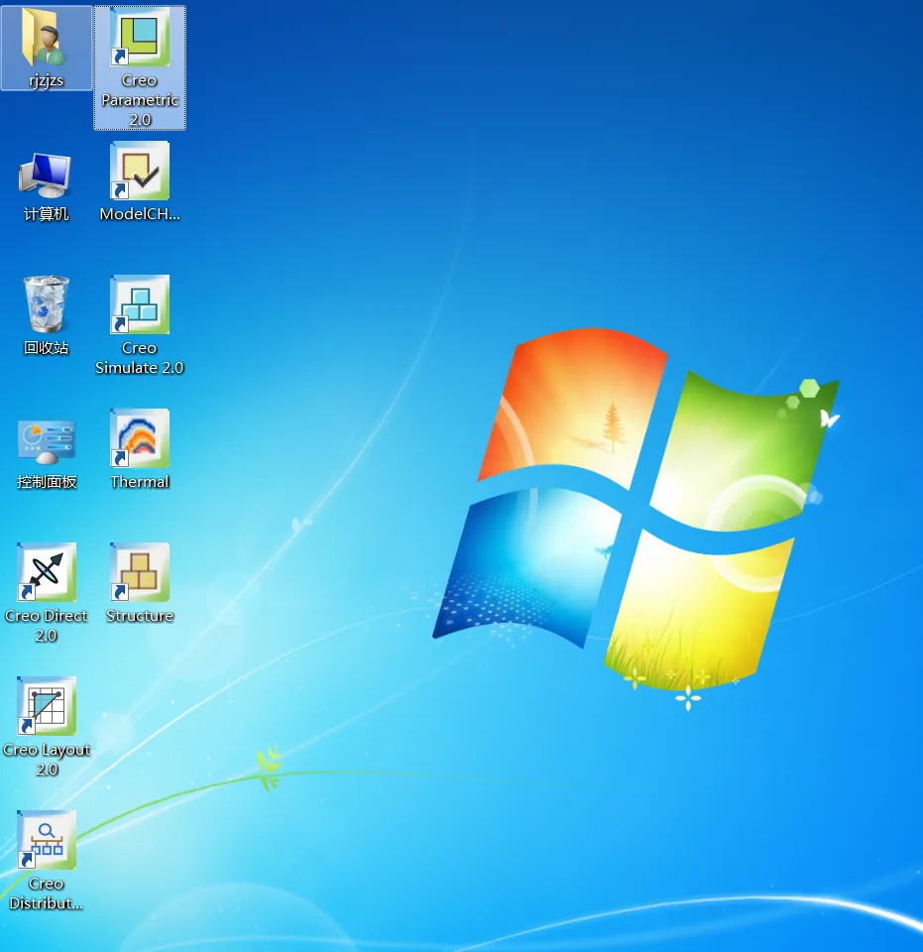The width and height of the screenshot is (923, 952).
Task: Click the "Creo Simulate 2.0" label text
Action: [140, 358]
